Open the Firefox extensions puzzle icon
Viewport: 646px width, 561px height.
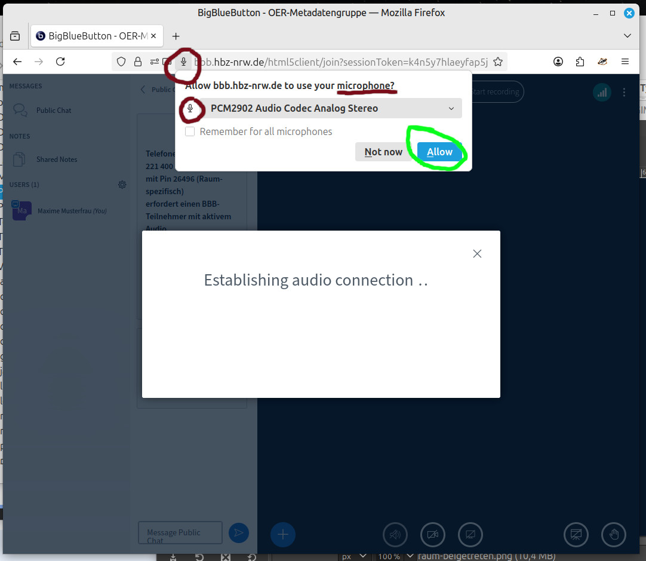coord(580,62)
